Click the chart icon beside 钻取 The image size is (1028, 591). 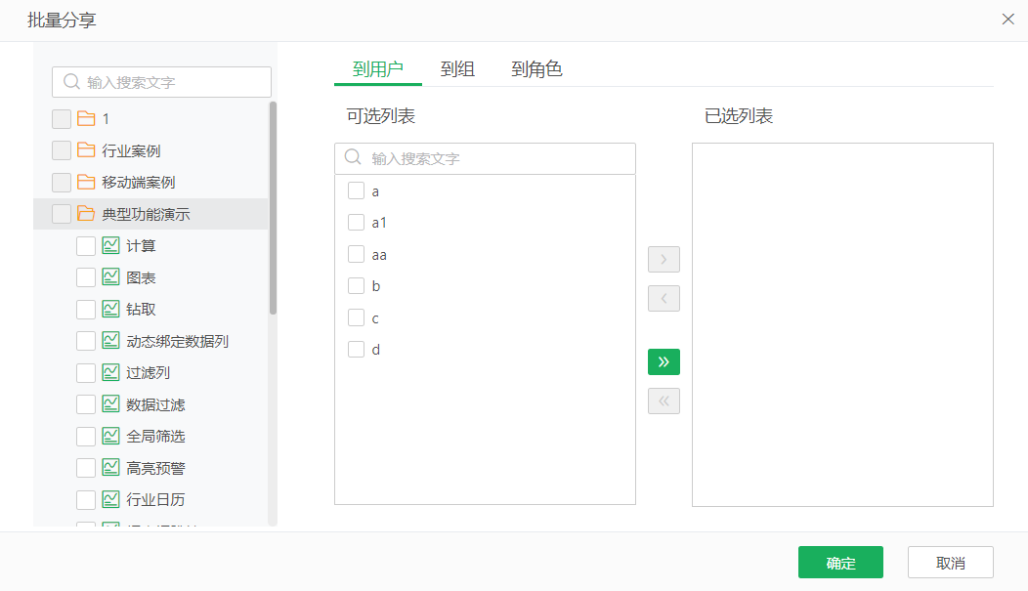pos(110,309)
